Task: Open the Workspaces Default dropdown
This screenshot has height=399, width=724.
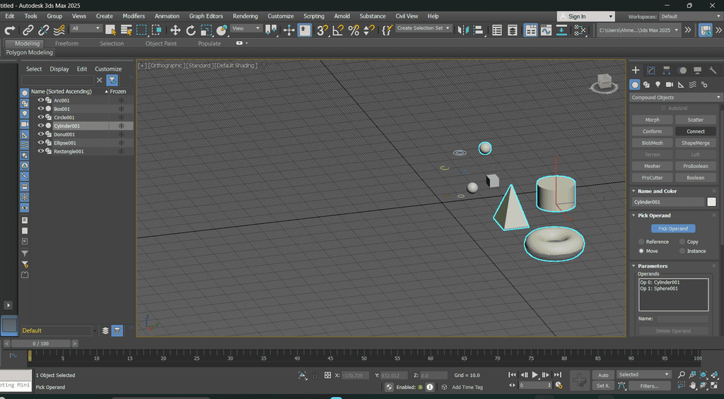Action: click(x=689, y=17)
